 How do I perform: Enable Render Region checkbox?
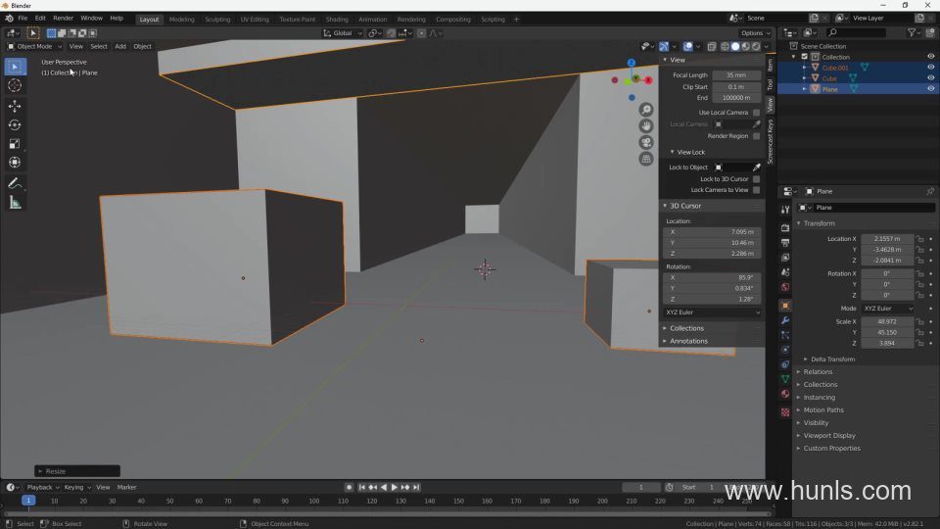(x=756, y=136)
